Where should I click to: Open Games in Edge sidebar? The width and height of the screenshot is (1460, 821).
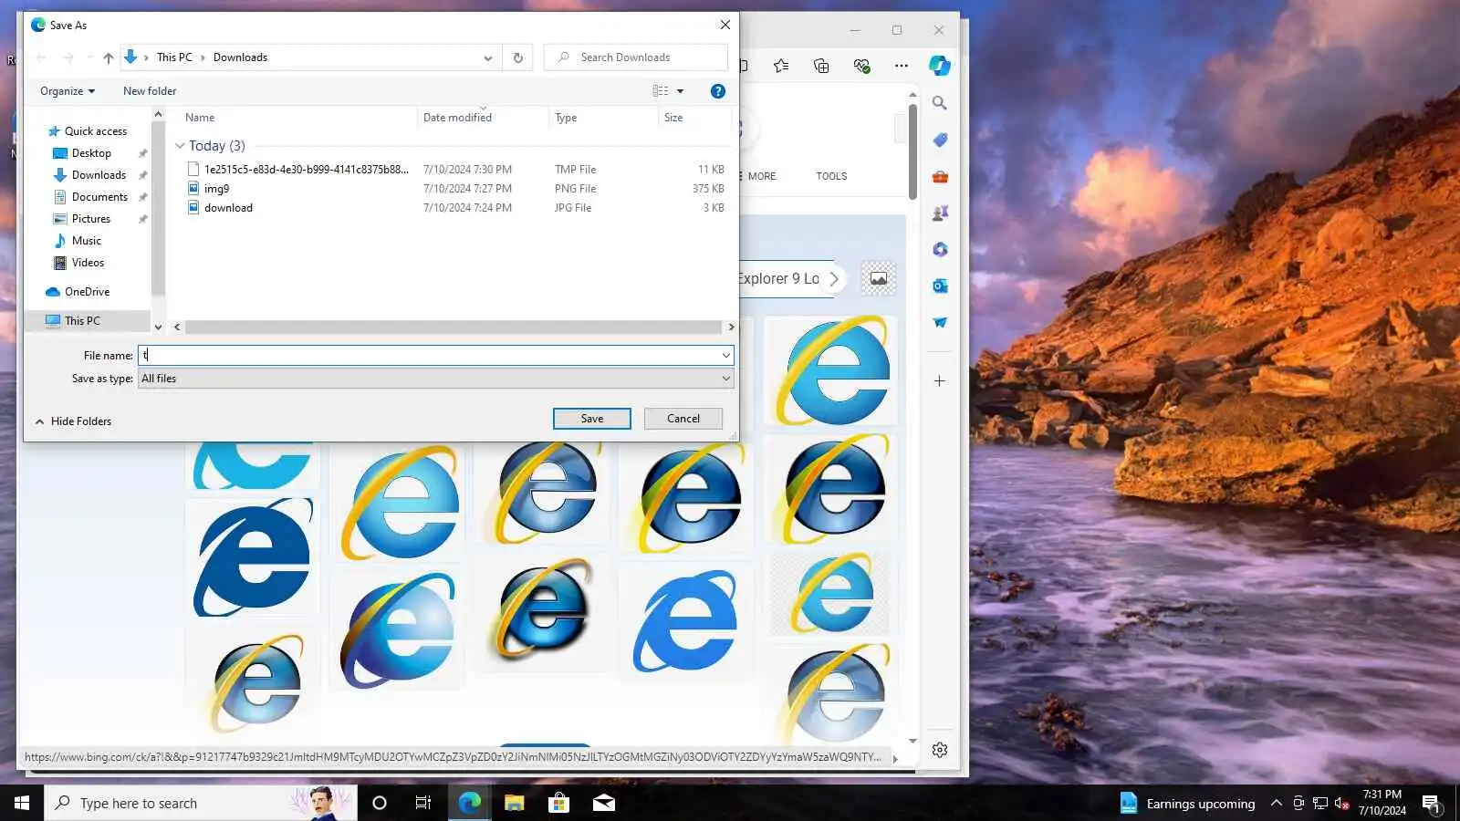pyautogui.click(x=940, y=213)
